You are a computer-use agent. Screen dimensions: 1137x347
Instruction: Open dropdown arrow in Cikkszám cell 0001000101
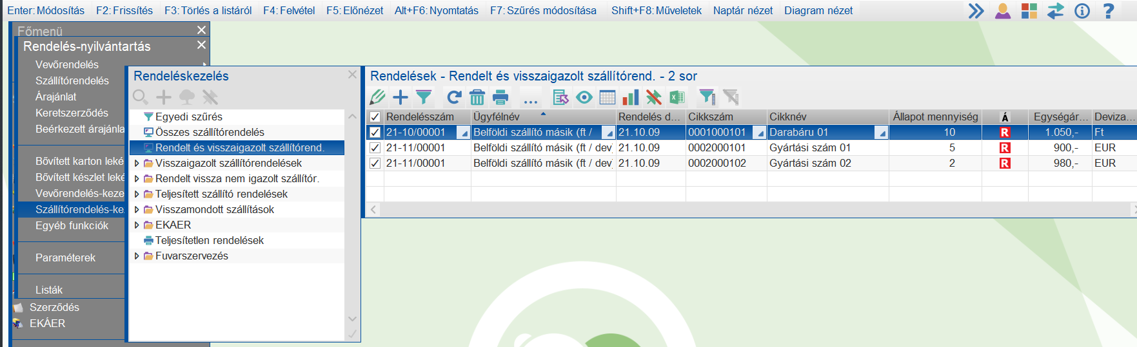[759, 133]
